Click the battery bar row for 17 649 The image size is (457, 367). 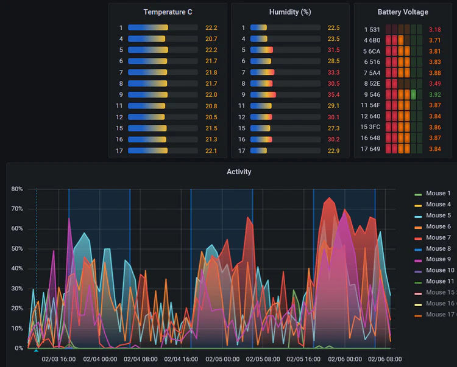404,149
